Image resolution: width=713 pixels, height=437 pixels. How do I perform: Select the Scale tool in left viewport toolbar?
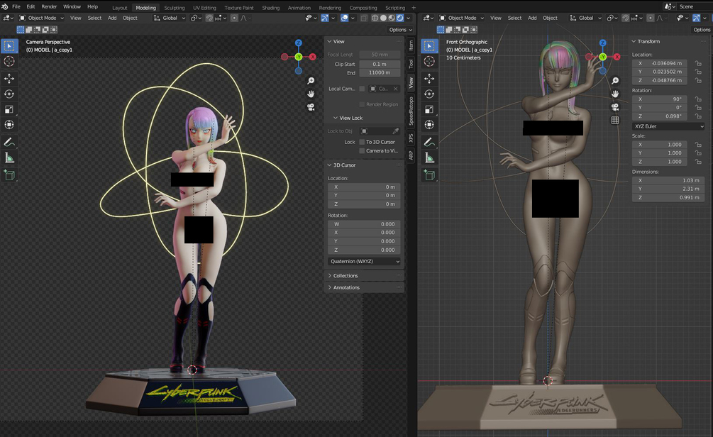9,109
